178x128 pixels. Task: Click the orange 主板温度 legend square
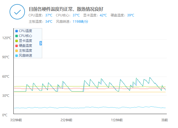(x=17, y=51)
